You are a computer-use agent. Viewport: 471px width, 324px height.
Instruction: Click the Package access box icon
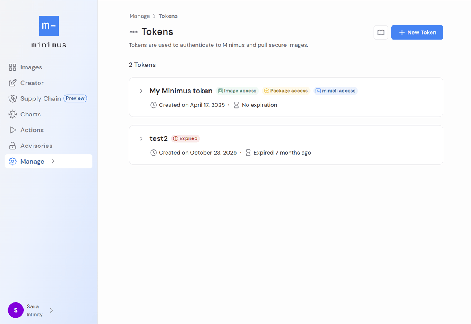266,91
